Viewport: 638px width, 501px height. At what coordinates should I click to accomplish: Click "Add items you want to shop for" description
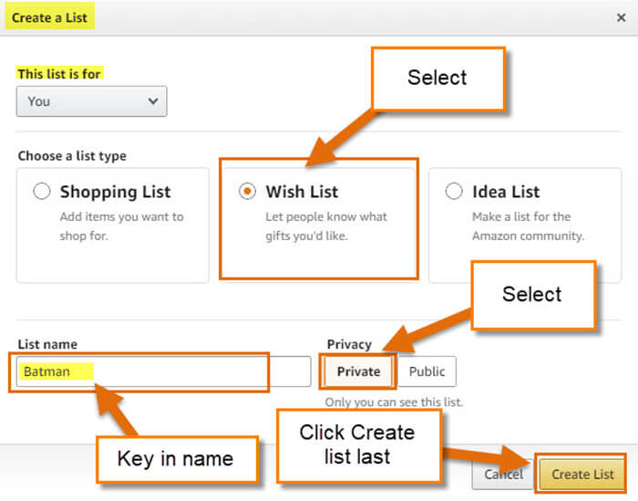[x=121, y=226]
